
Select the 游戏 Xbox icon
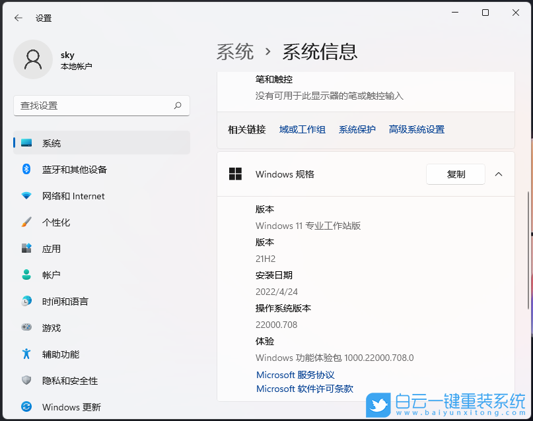pyautogui.click(x=26, y=328)
